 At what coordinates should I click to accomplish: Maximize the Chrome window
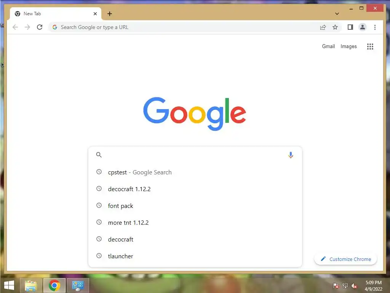coord(361,8)
